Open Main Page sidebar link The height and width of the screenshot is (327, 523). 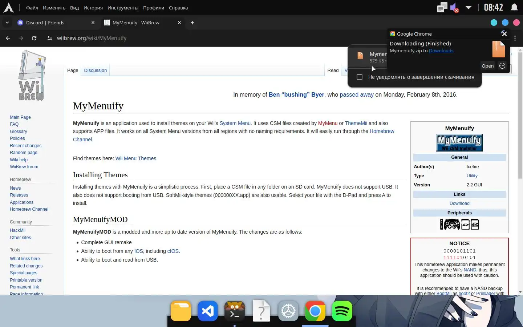pos(20,117)
